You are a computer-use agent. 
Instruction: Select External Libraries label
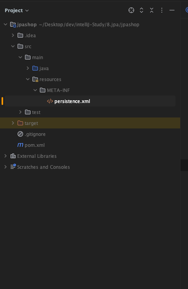[37, 156]
